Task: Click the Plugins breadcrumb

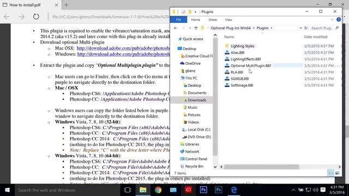Action: point(262,28)
